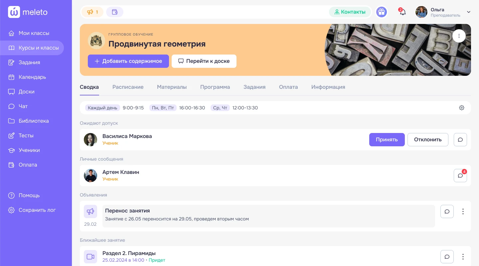479x266 pixels.
Task: Open the three-dot menu on the course banner
Action: [x=459, y=36]
